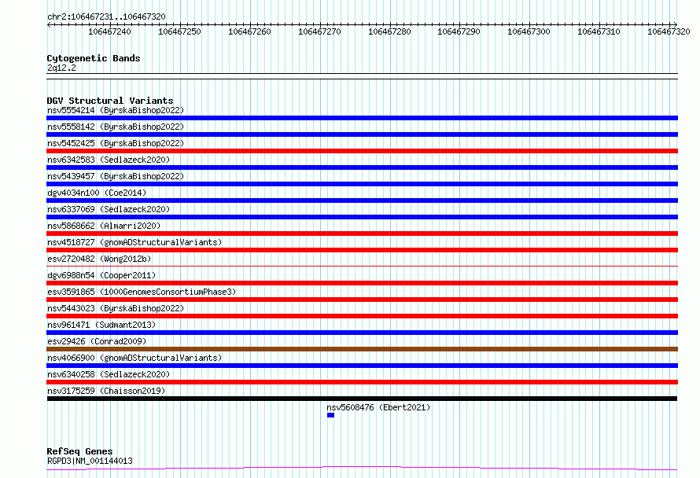Viewport: 700px width, 478px height.
Task: Click ruler position 106467270
Action: pyautogui.click(x=319, y=31)
